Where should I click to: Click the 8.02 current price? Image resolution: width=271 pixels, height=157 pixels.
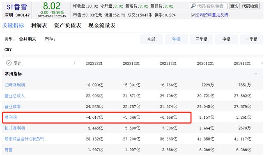click(x=52, y=6)
